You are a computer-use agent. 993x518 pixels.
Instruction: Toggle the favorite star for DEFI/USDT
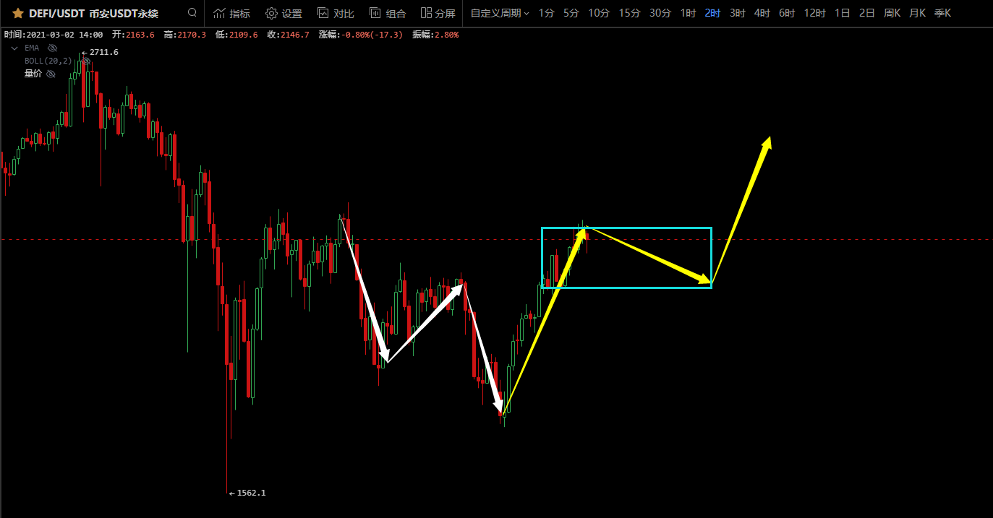point(18,13)
